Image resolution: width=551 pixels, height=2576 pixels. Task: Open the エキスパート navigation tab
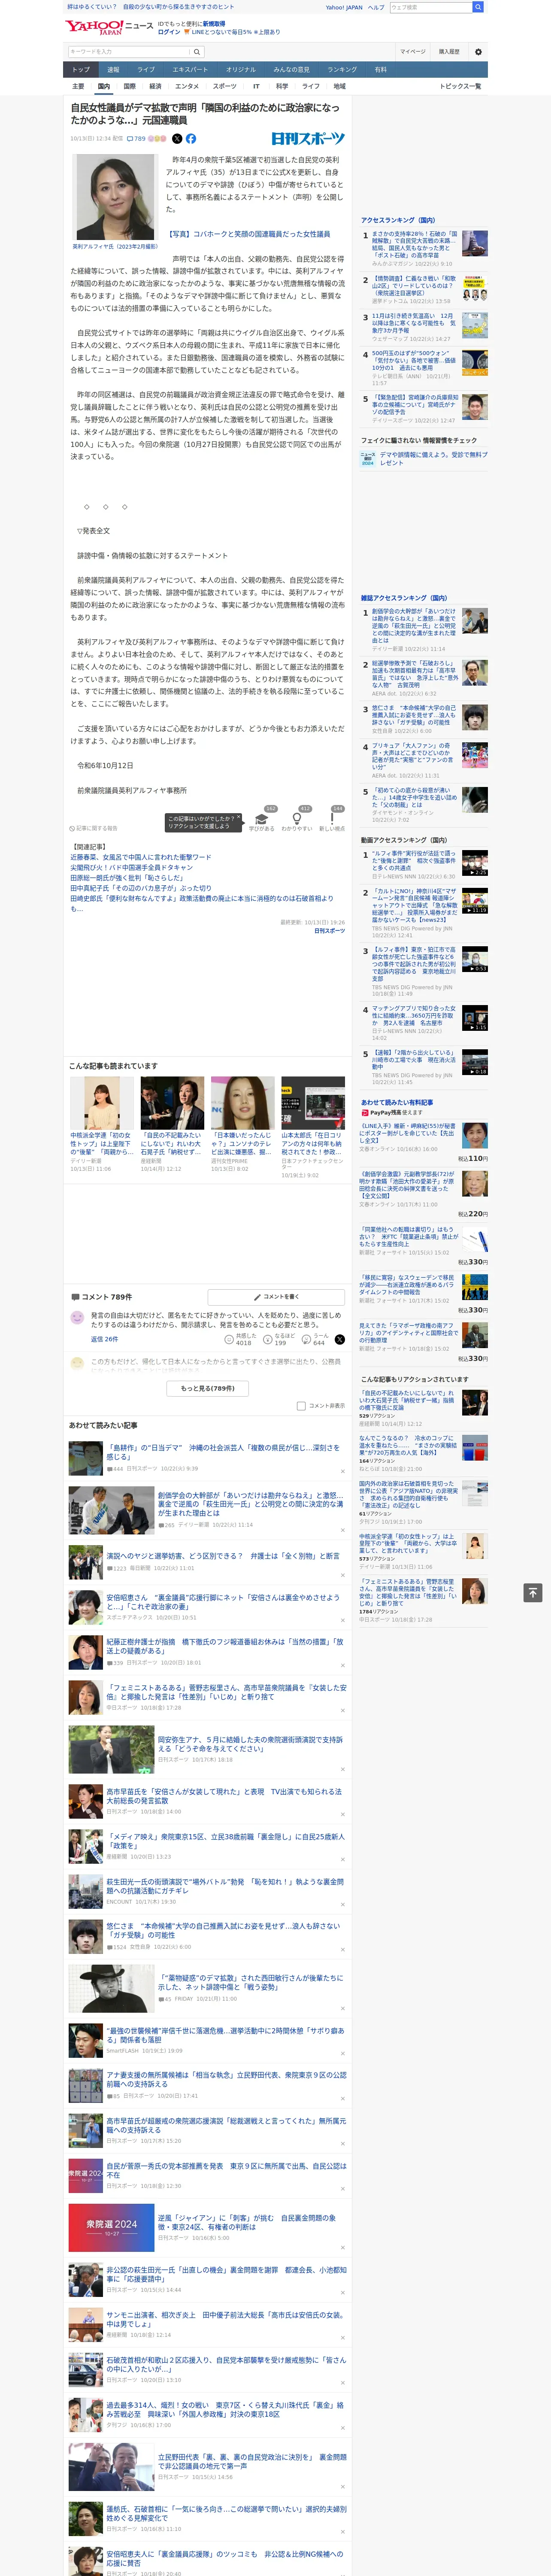point(190,70)
